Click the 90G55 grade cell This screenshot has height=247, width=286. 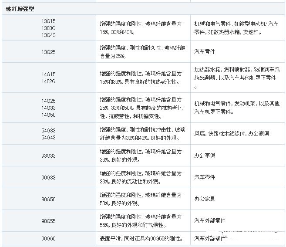(48, 221)
